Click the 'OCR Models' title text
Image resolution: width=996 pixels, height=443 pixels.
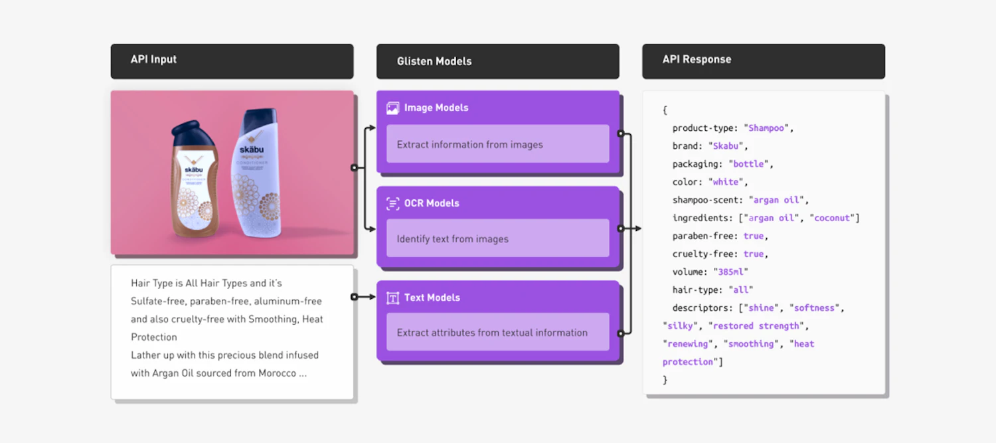432,203
